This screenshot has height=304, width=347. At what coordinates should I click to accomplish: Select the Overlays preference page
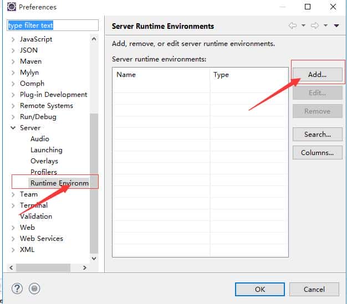(x=44, y=161)
